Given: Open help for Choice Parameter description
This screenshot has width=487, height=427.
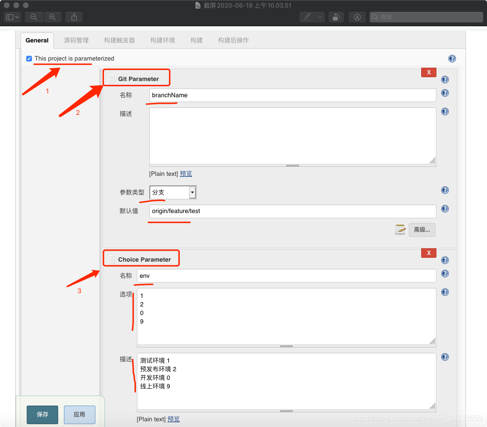Looking at the screenshot, I should (445, 357).
